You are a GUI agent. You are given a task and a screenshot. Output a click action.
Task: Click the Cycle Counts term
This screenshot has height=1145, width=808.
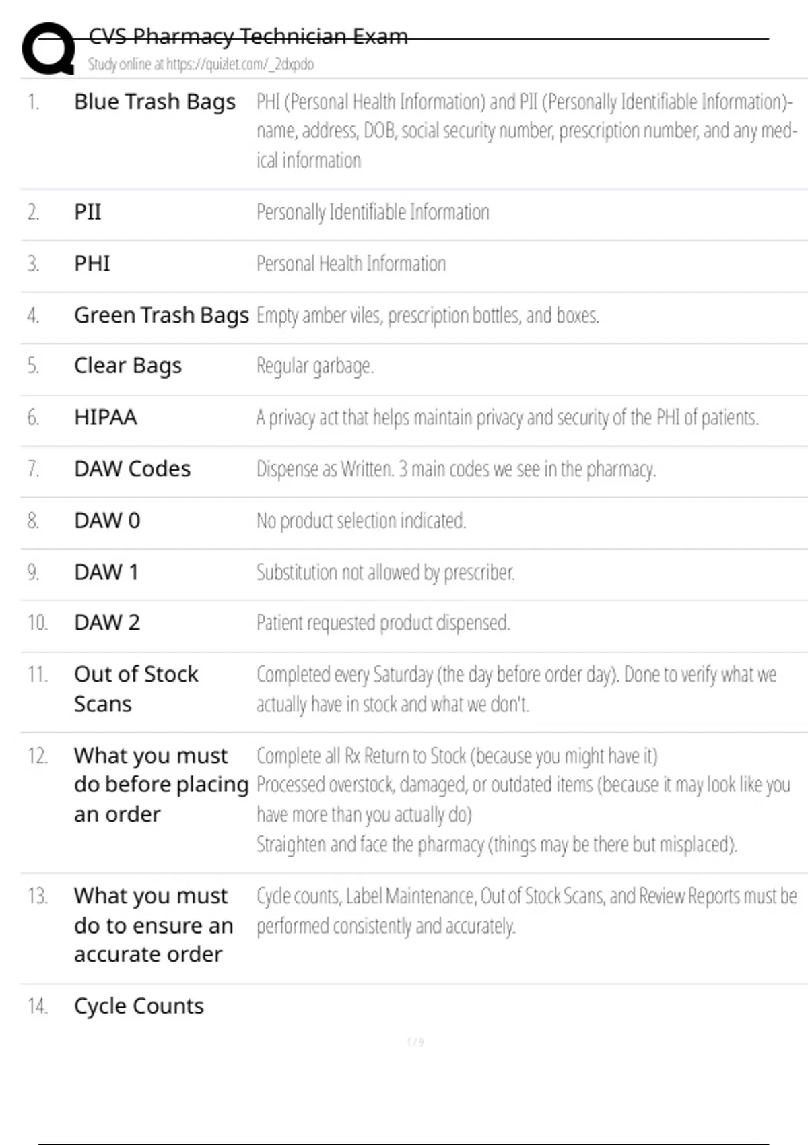[139, 1006]
